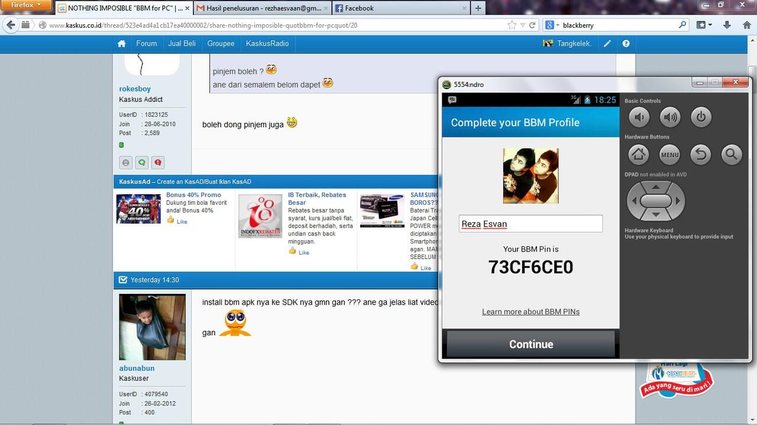Click BBM PIN text 73CF6CE0
Screen dimensions: 757x425
(530, 267)
